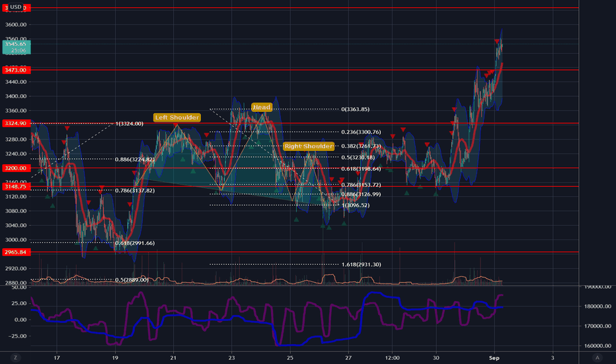Click the −25.00 oscillator scale value
Screen dimensions: 616x364
click(x=18, y=336)
